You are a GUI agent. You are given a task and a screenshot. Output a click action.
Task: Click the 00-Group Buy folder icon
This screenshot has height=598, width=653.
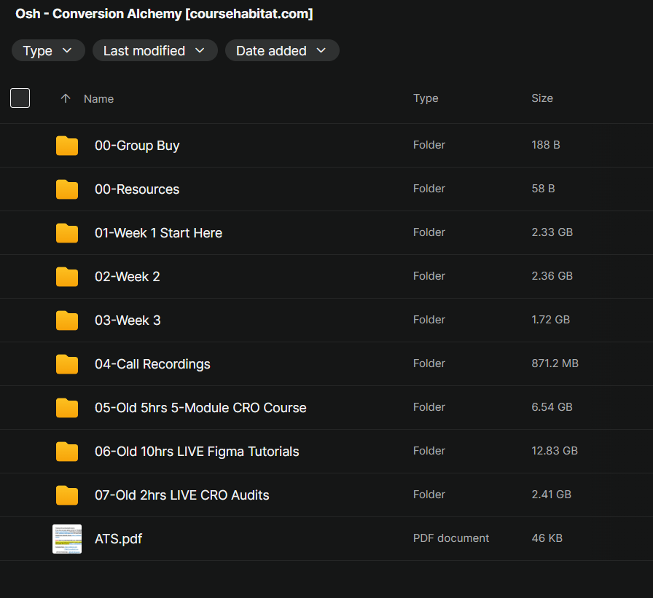pos(66,145)
